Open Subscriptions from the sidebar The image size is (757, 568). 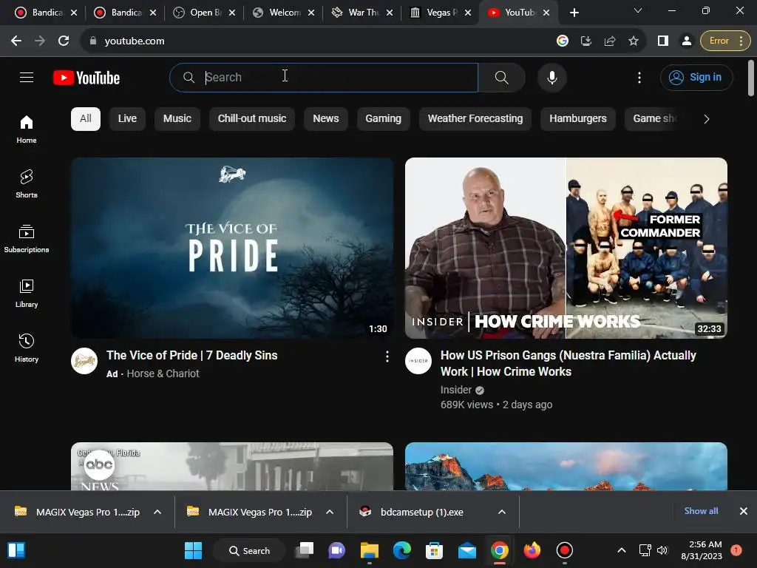(27, 239)
